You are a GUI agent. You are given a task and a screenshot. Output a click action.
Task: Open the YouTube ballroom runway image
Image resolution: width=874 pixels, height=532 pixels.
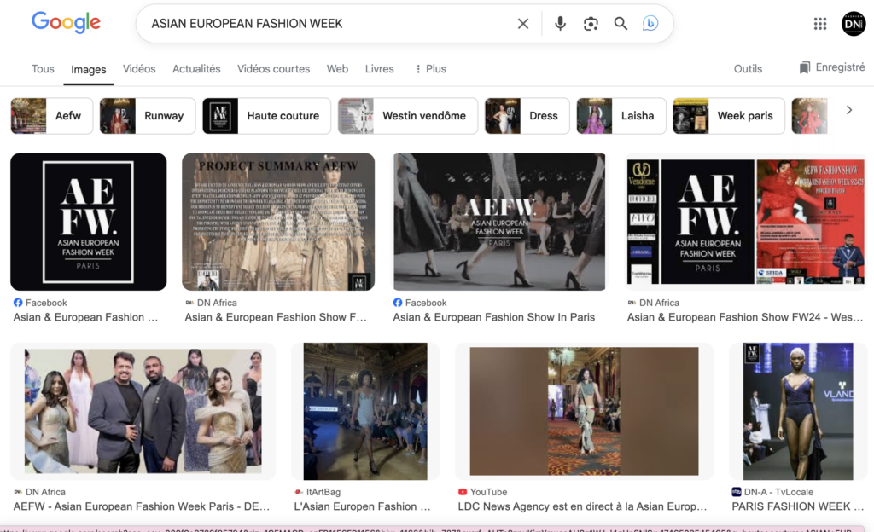584,411
